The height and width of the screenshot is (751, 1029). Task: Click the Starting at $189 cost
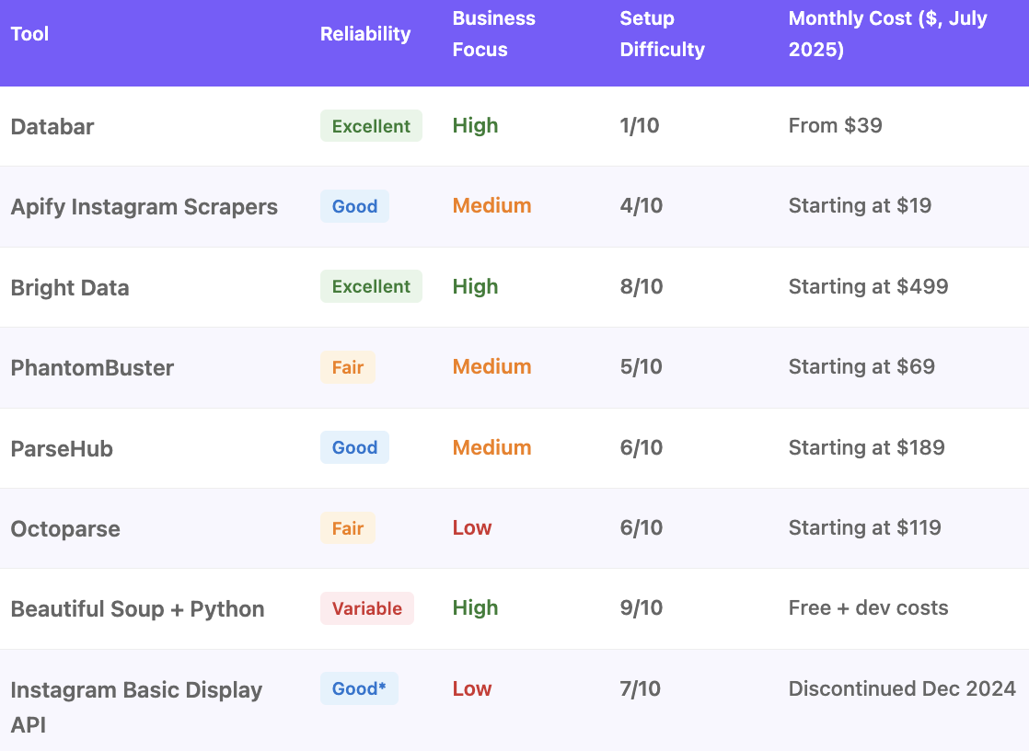[x=866, y=447]
